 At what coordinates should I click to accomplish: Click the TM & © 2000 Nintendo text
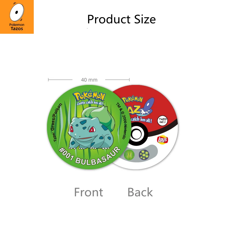(x=122, y=121)
